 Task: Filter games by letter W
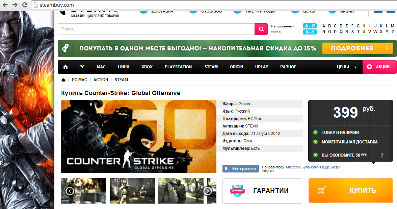point(375,32)
